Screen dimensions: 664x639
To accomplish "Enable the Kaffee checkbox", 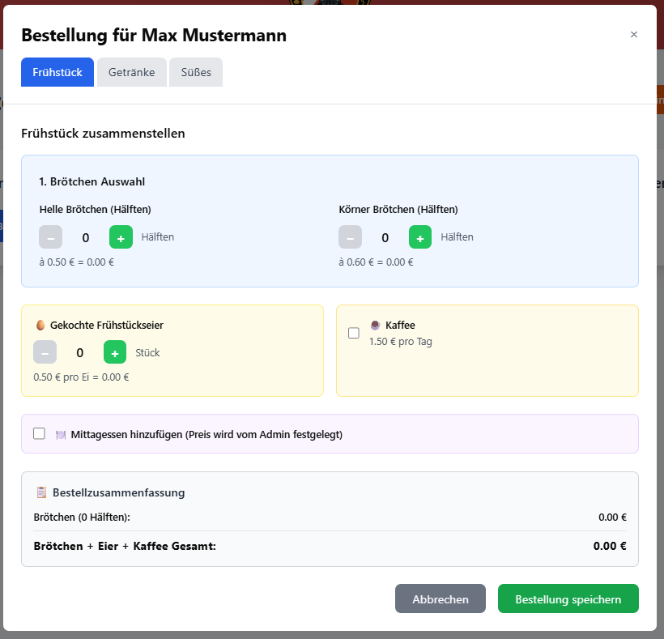I will point(354,333).
